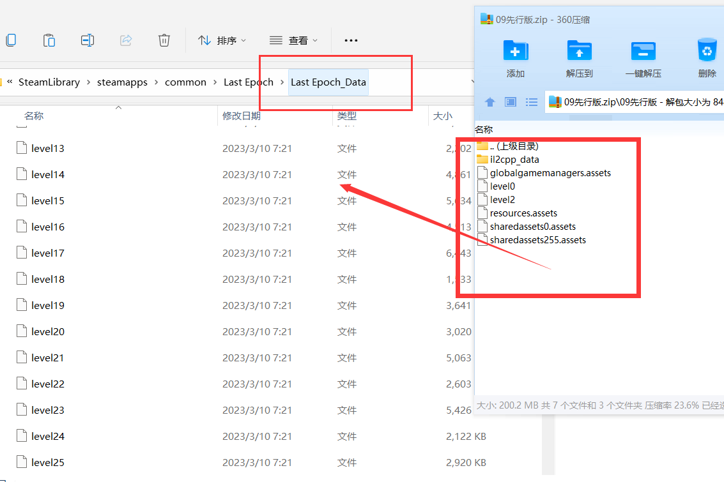Click the Rename icon in Explorer toolbar
This screenshot has width=724, height=482.
88,40
